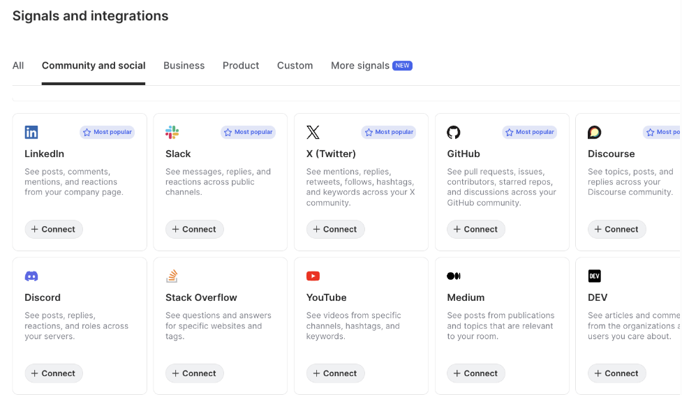This screenshot has width=682, height=395.
Task: Select the Community and social tab
Action: pyautogui.click(x=94, y=66)
